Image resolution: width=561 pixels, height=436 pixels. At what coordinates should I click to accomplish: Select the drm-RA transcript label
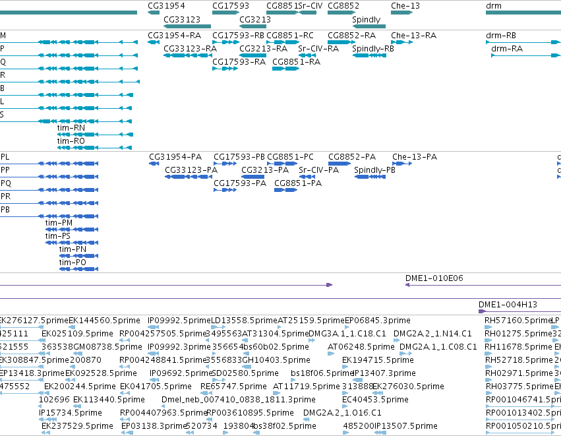click(507, 49)
